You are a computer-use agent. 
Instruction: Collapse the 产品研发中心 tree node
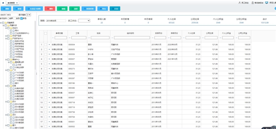(6, 38)
